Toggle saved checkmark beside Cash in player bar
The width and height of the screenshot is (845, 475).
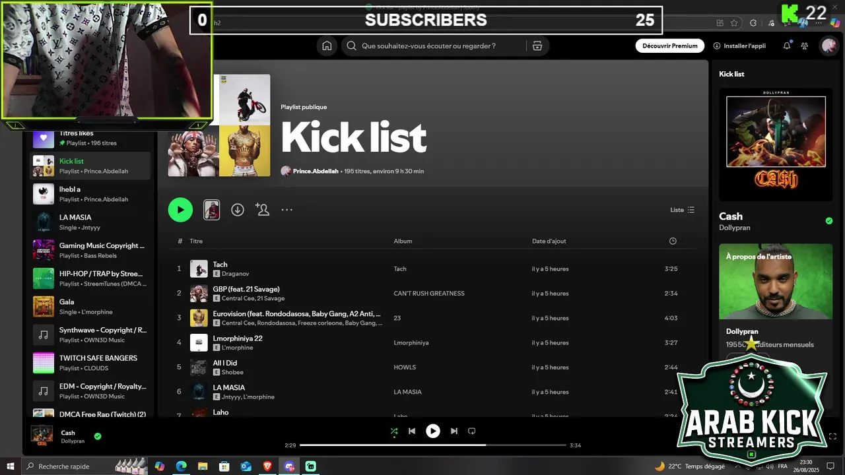(x=98, y=436)
